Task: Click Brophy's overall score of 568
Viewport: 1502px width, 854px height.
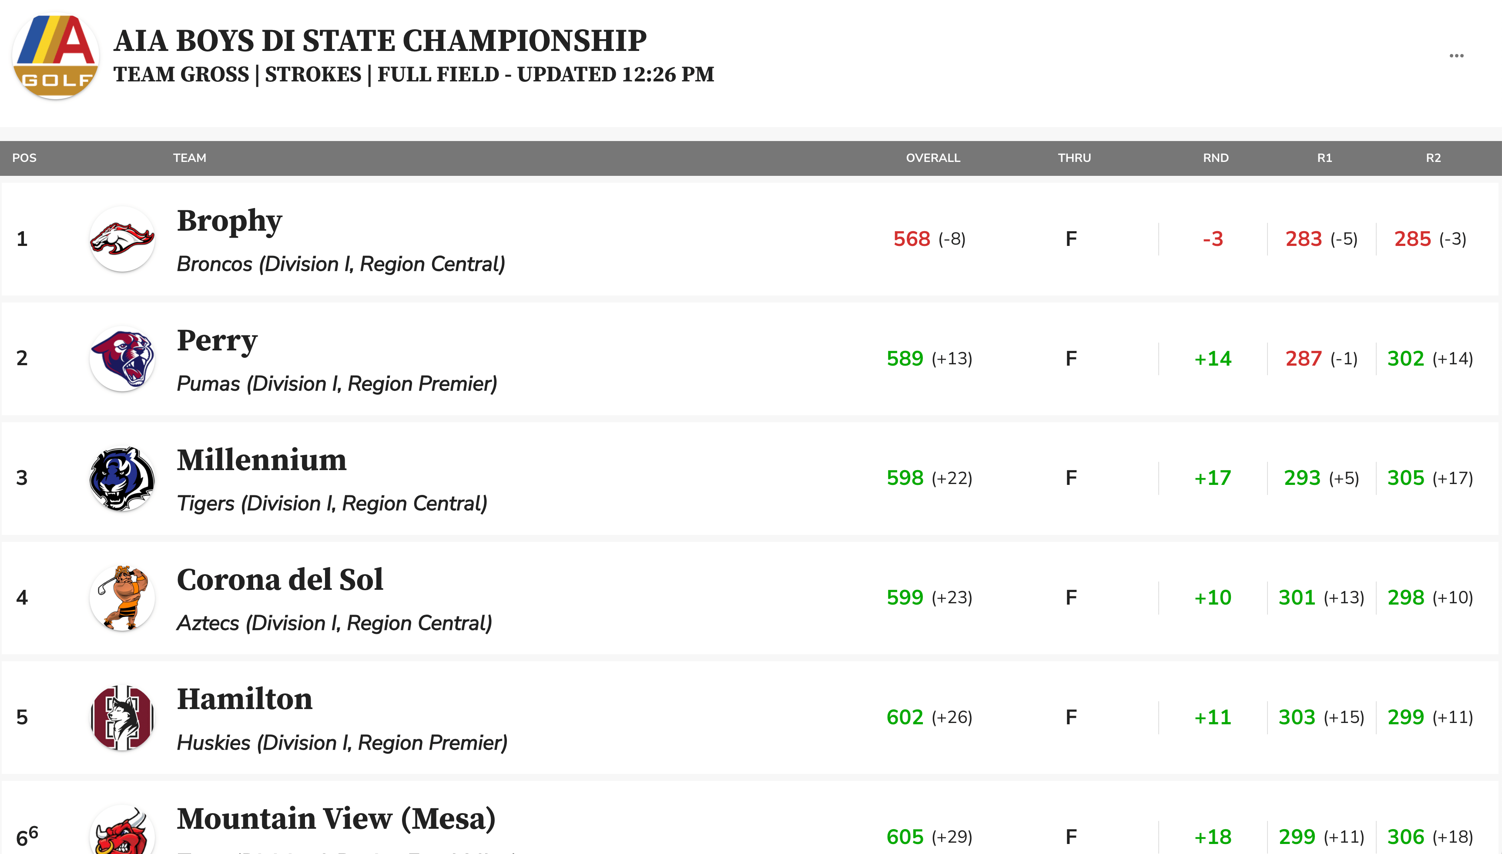Action: pos(912,239)
